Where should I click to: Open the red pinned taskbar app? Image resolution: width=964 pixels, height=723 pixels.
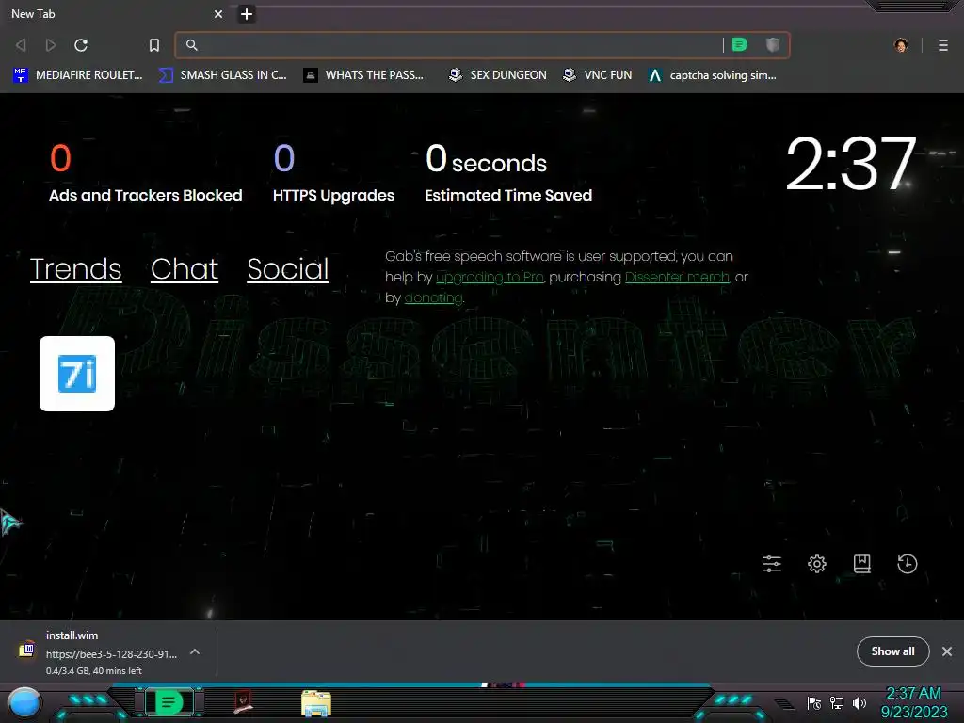coord(244,702)
